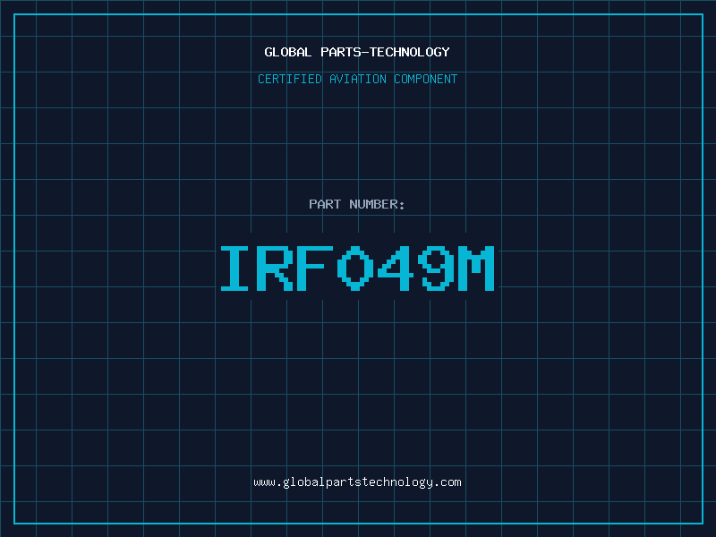Click the letter M in the part number

476,268
